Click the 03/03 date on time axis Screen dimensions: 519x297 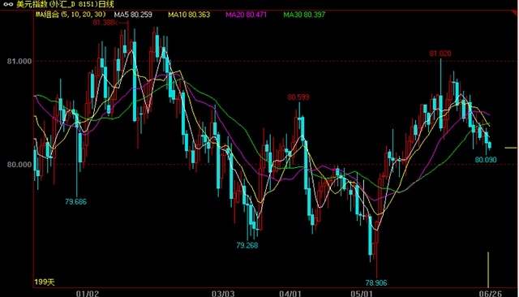tap(223, 294)
